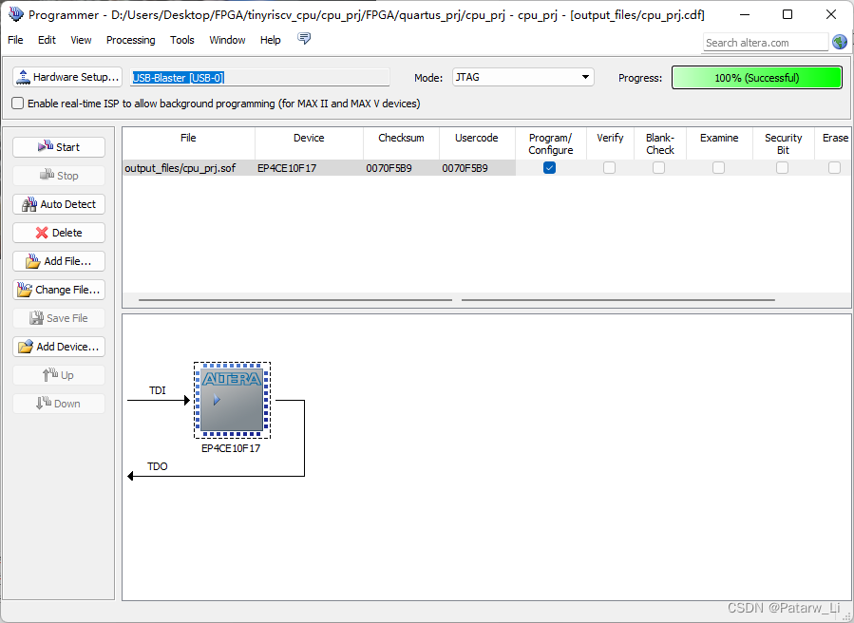Click Change File button
This screenshot has height=623, width=854.
click(59, 290)
